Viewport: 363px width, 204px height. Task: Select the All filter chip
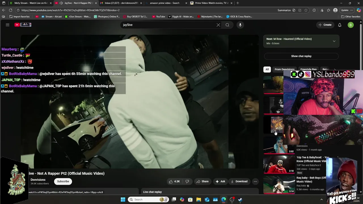point(267,69)
